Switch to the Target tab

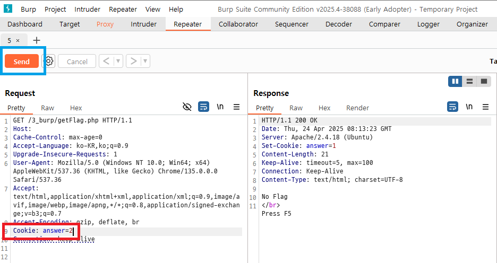[x=70, y=24]
